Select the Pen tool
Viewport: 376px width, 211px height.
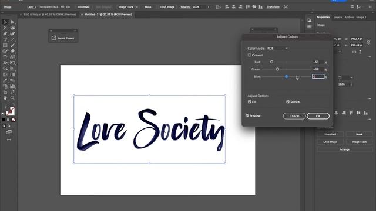pyautogui.click(x=5, y=34)
